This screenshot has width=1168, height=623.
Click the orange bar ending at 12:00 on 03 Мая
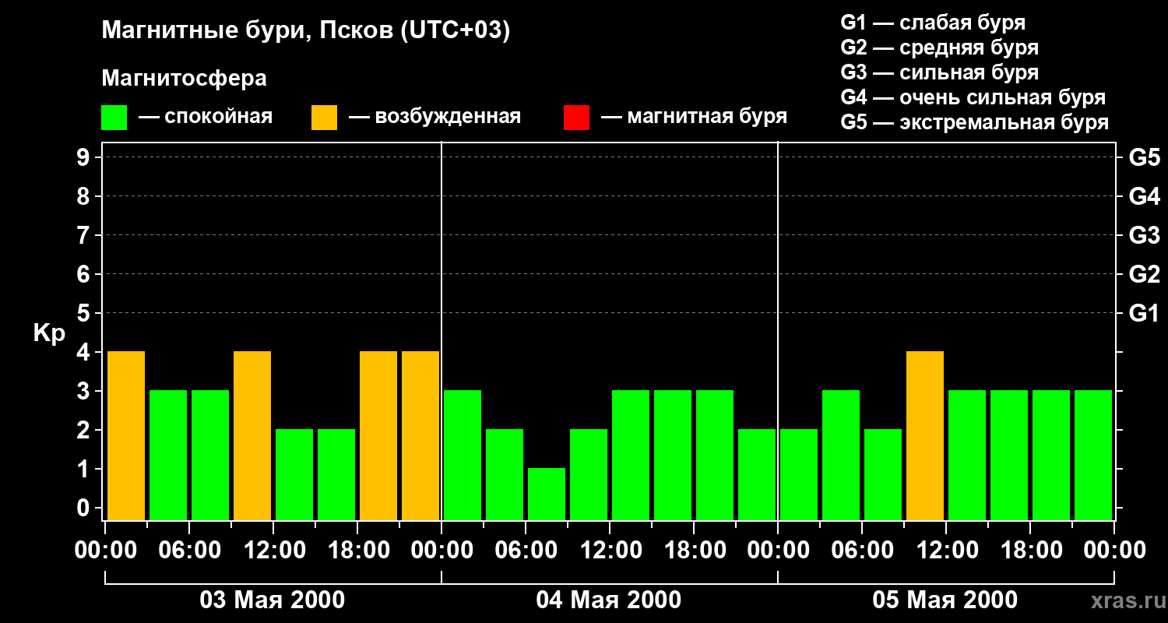coord(252,435)
